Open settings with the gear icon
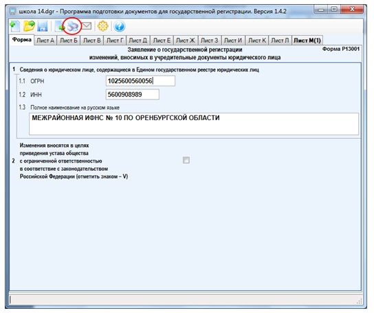 pos(103,26)
